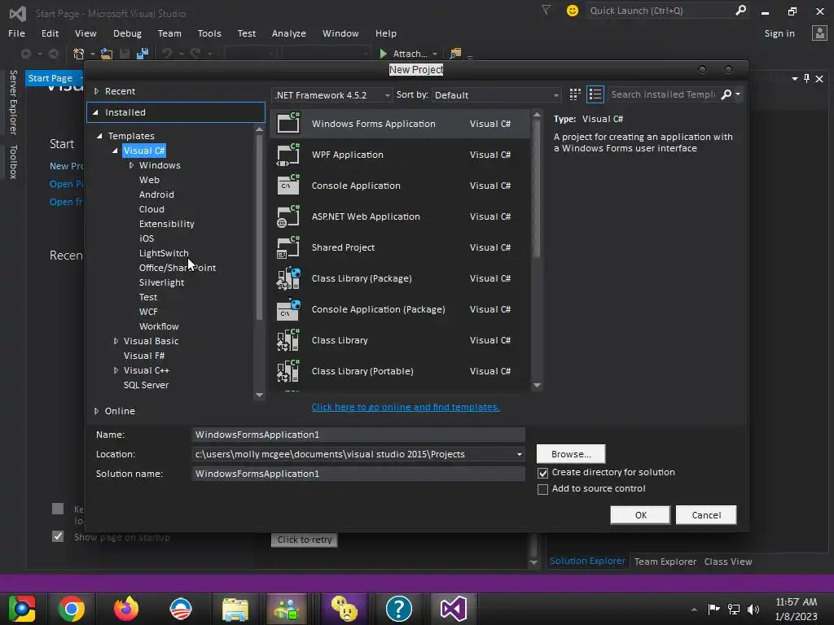Switch to the Class View tab
The image size is (834, 625).
727,562
